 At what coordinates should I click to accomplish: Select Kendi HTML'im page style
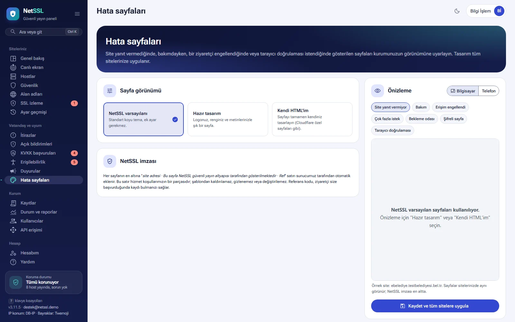(312, 119)
